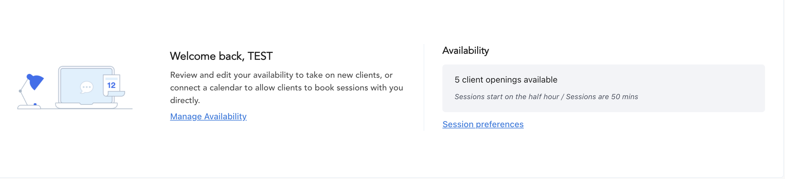Click the "5 client openings available" text

[x=506, y=80]
